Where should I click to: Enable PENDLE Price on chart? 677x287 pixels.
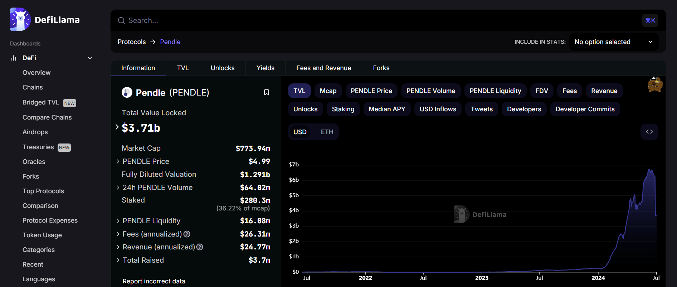click(371, 91)
